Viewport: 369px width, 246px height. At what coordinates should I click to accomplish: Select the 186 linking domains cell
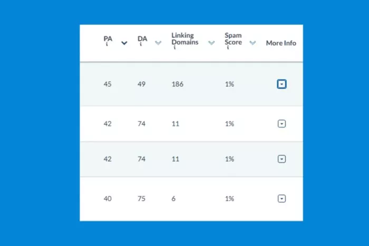(178, 84)
